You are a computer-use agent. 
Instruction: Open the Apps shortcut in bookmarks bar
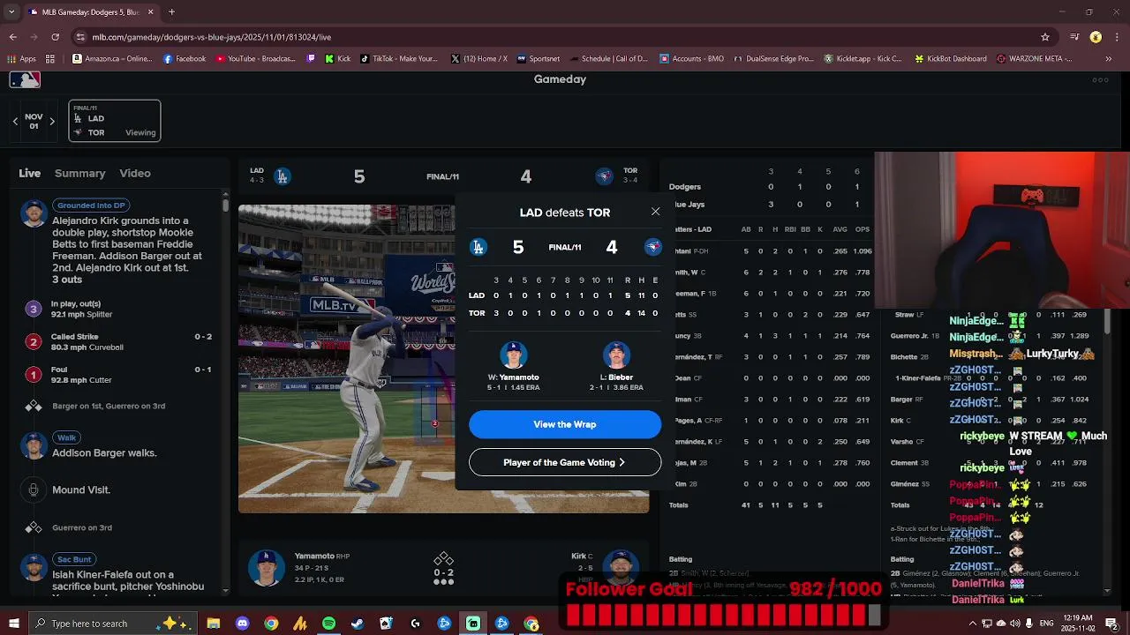[x=21, y=59]
